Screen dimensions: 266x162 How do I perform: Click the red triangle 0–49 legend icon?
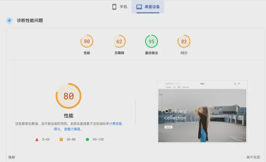[x=37, y=139]
